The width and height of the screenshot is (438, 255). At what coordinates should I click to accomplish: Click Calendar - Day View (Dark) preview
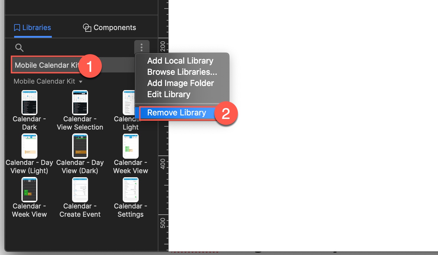tap(80, 146)
